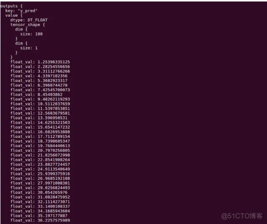
Task: Click the 'outputs {' line
Action: [x=11, y=6]
